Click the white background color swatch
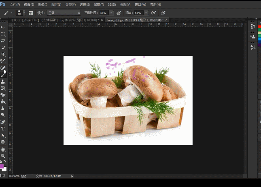Screen dimensions: 261x187 pyautogui.click(x=5, y=169)
